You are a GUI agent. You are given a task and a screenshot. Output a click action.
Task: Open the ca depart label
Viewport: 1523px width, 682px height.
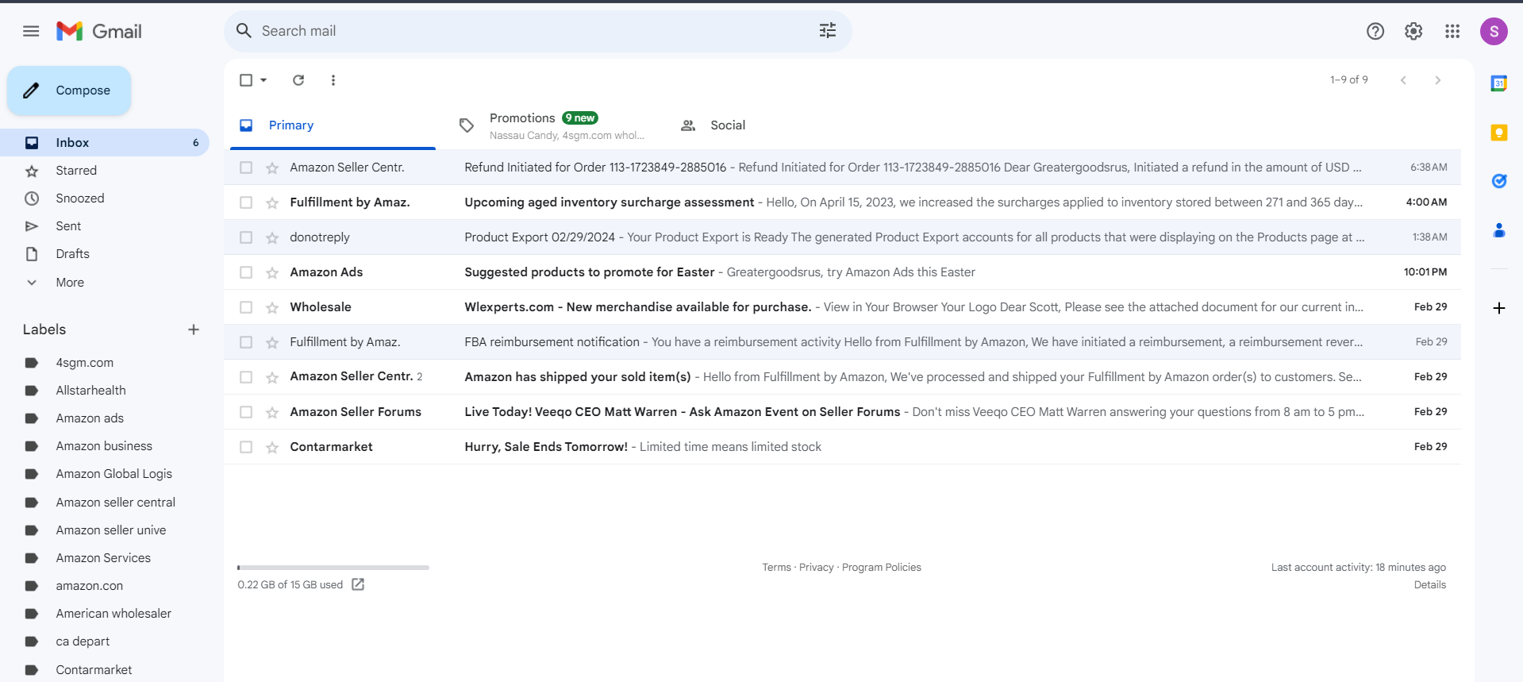pos(83,642)
